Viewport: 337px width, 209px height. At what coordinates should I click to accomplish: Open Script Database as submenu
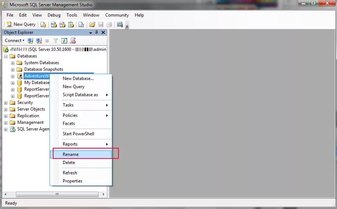81,95
